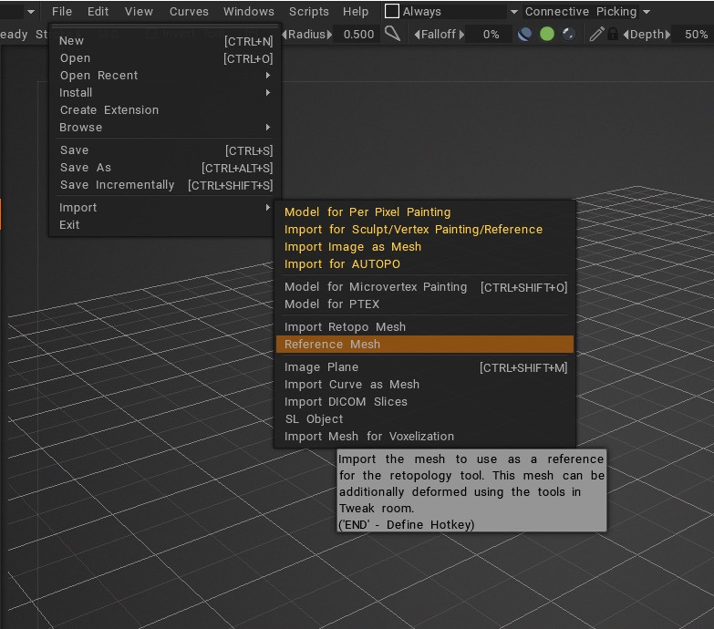
Task: Select Import DICOM Slices
Action: (x=424, y=401)
